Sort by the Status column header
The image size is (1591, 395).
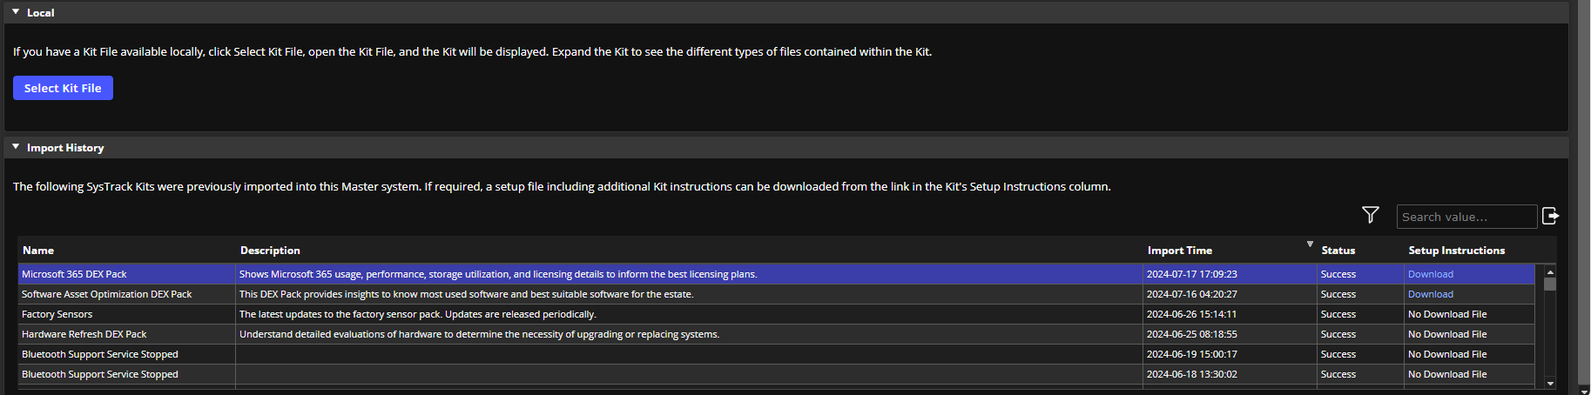coord(1338,251)
